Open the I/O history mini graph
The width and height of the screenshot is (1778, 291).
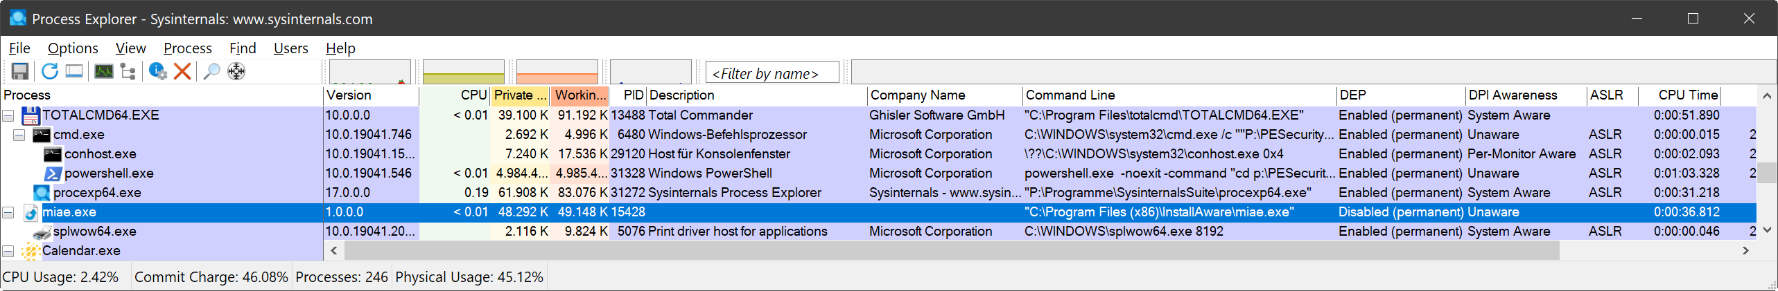tap(651, 72)
